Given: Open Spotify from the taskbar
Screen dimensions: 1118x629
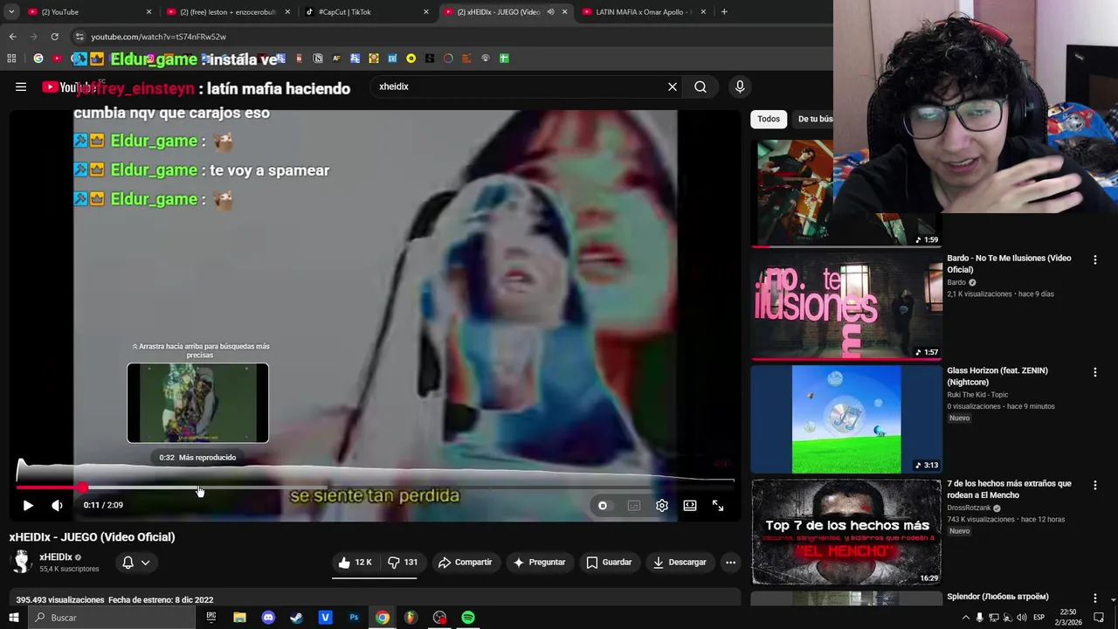Looking at the screenshot, I should (x=468, y=618).
